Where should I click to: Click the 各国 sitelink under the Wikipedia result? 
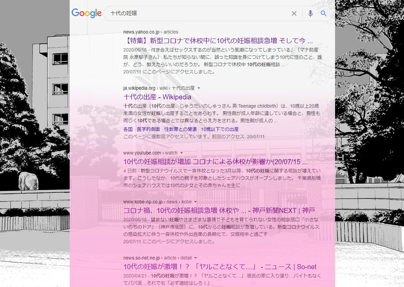pyautogui.click(x=128, y=129)
